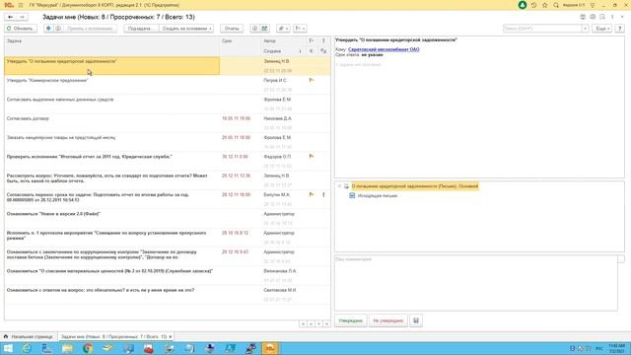
Task: Open the pencil marker dropdown in toolbar
Action: (283, 29)
